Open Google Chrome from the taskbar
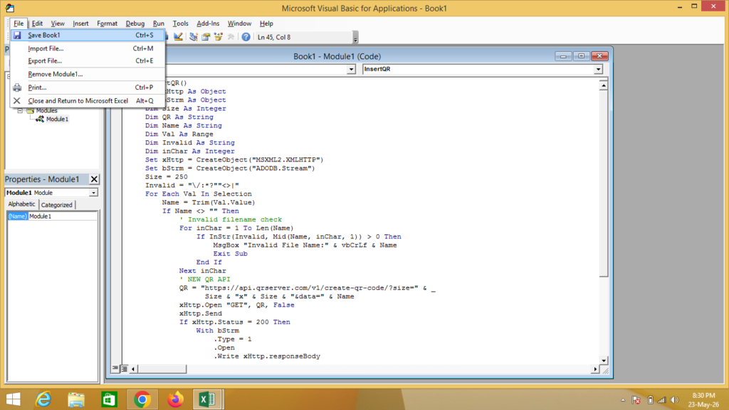Screen dimensions: 729x410 click(x=142, y=399)
